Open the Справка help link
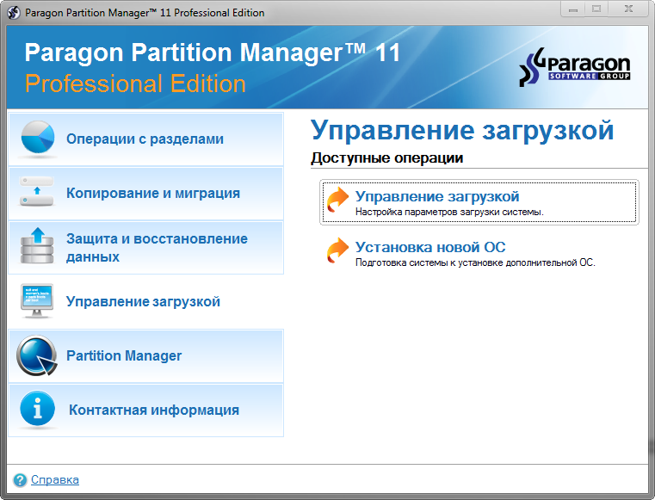 coord(55,480)
